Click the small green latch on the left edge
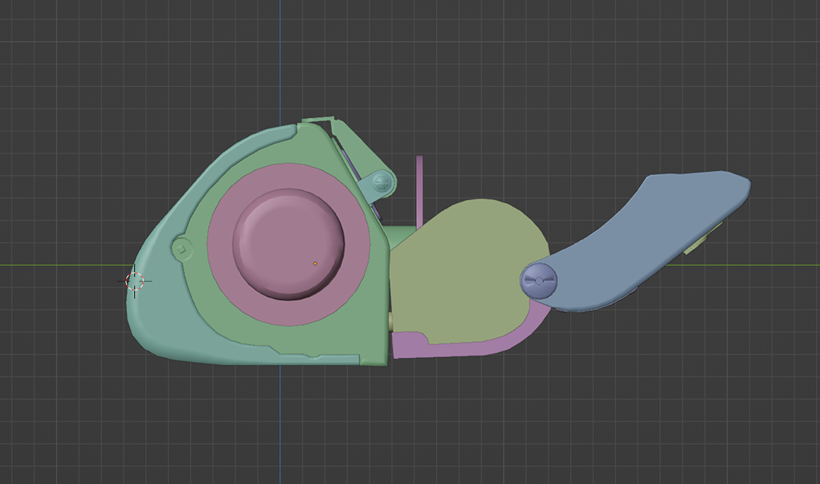Image resolution: width=820 pixels, height=484 pixels. coord(181,249)
